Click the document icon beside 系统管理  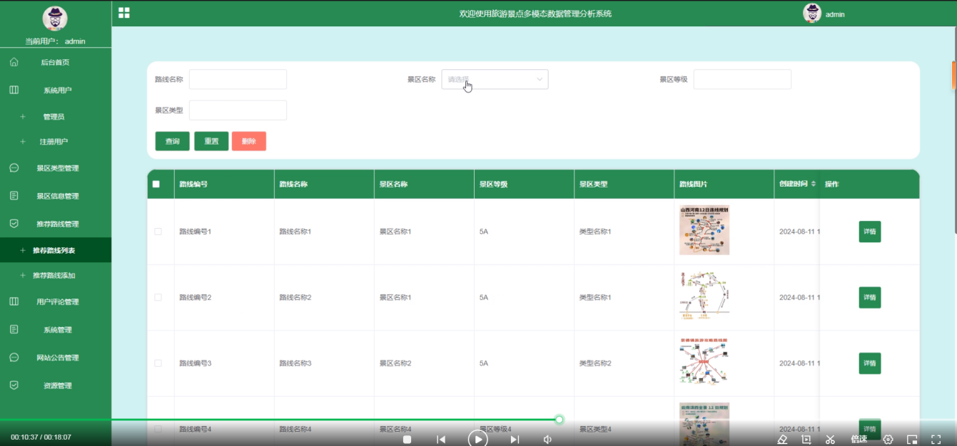pos(14,329)
